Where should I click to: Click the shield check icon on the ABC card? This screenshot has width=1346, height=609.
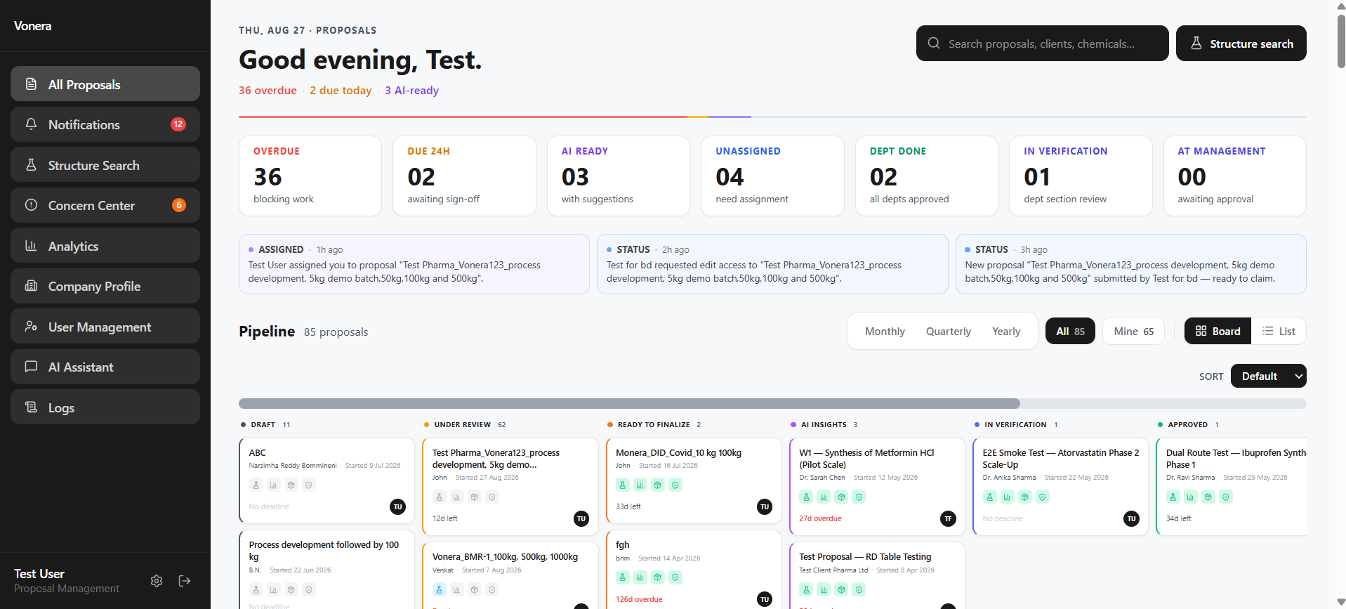(x=309, y=485)
